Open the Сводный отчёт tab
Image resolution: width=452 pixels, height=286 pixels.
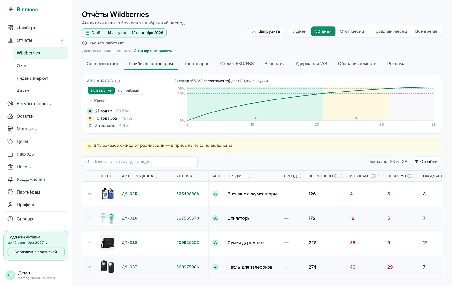[x=102, y=64]
